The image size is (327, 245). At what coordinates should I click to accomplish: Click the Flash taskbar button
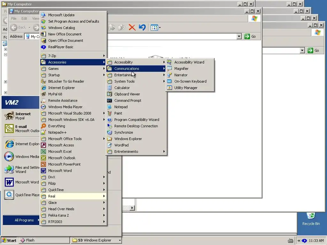[x=44, y=240]
